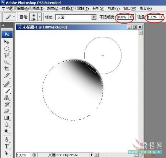Select the Elliptical Marquee tool
This screenshot has width=166, height=158.
(x=7, y=49)
